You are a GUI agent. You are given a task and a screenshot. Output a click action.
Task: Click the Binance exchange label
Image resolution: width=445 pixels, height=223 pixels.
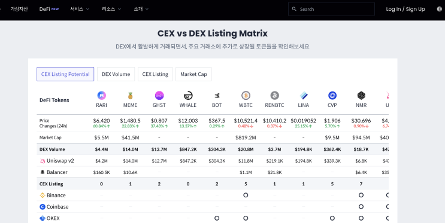pos(56,195)
